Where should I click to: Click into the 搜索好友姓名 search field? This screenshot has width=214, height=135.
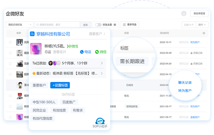(x=57, y=25)
